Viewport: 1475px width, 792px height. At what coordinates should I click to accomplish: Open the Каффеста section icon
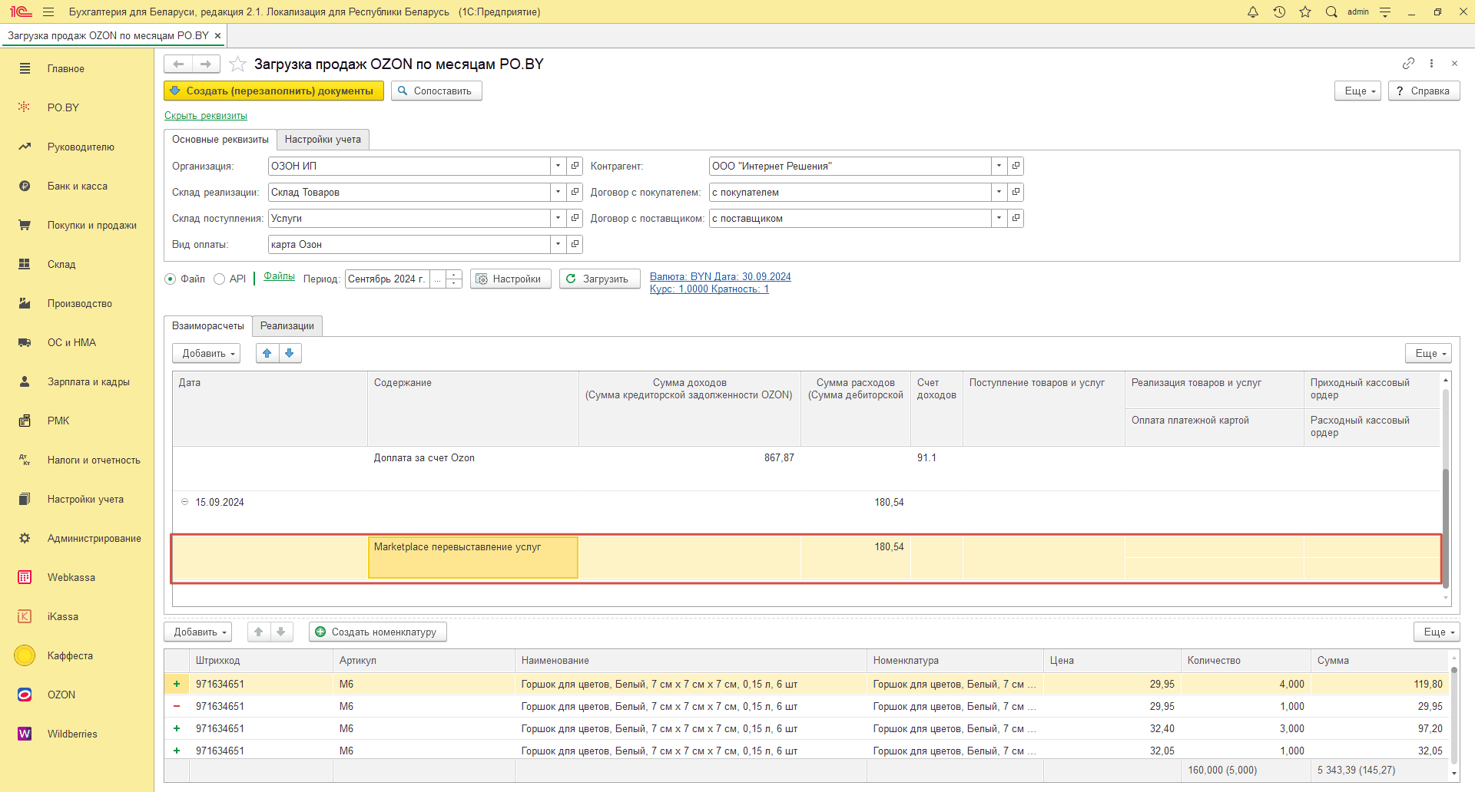(25, 655)
